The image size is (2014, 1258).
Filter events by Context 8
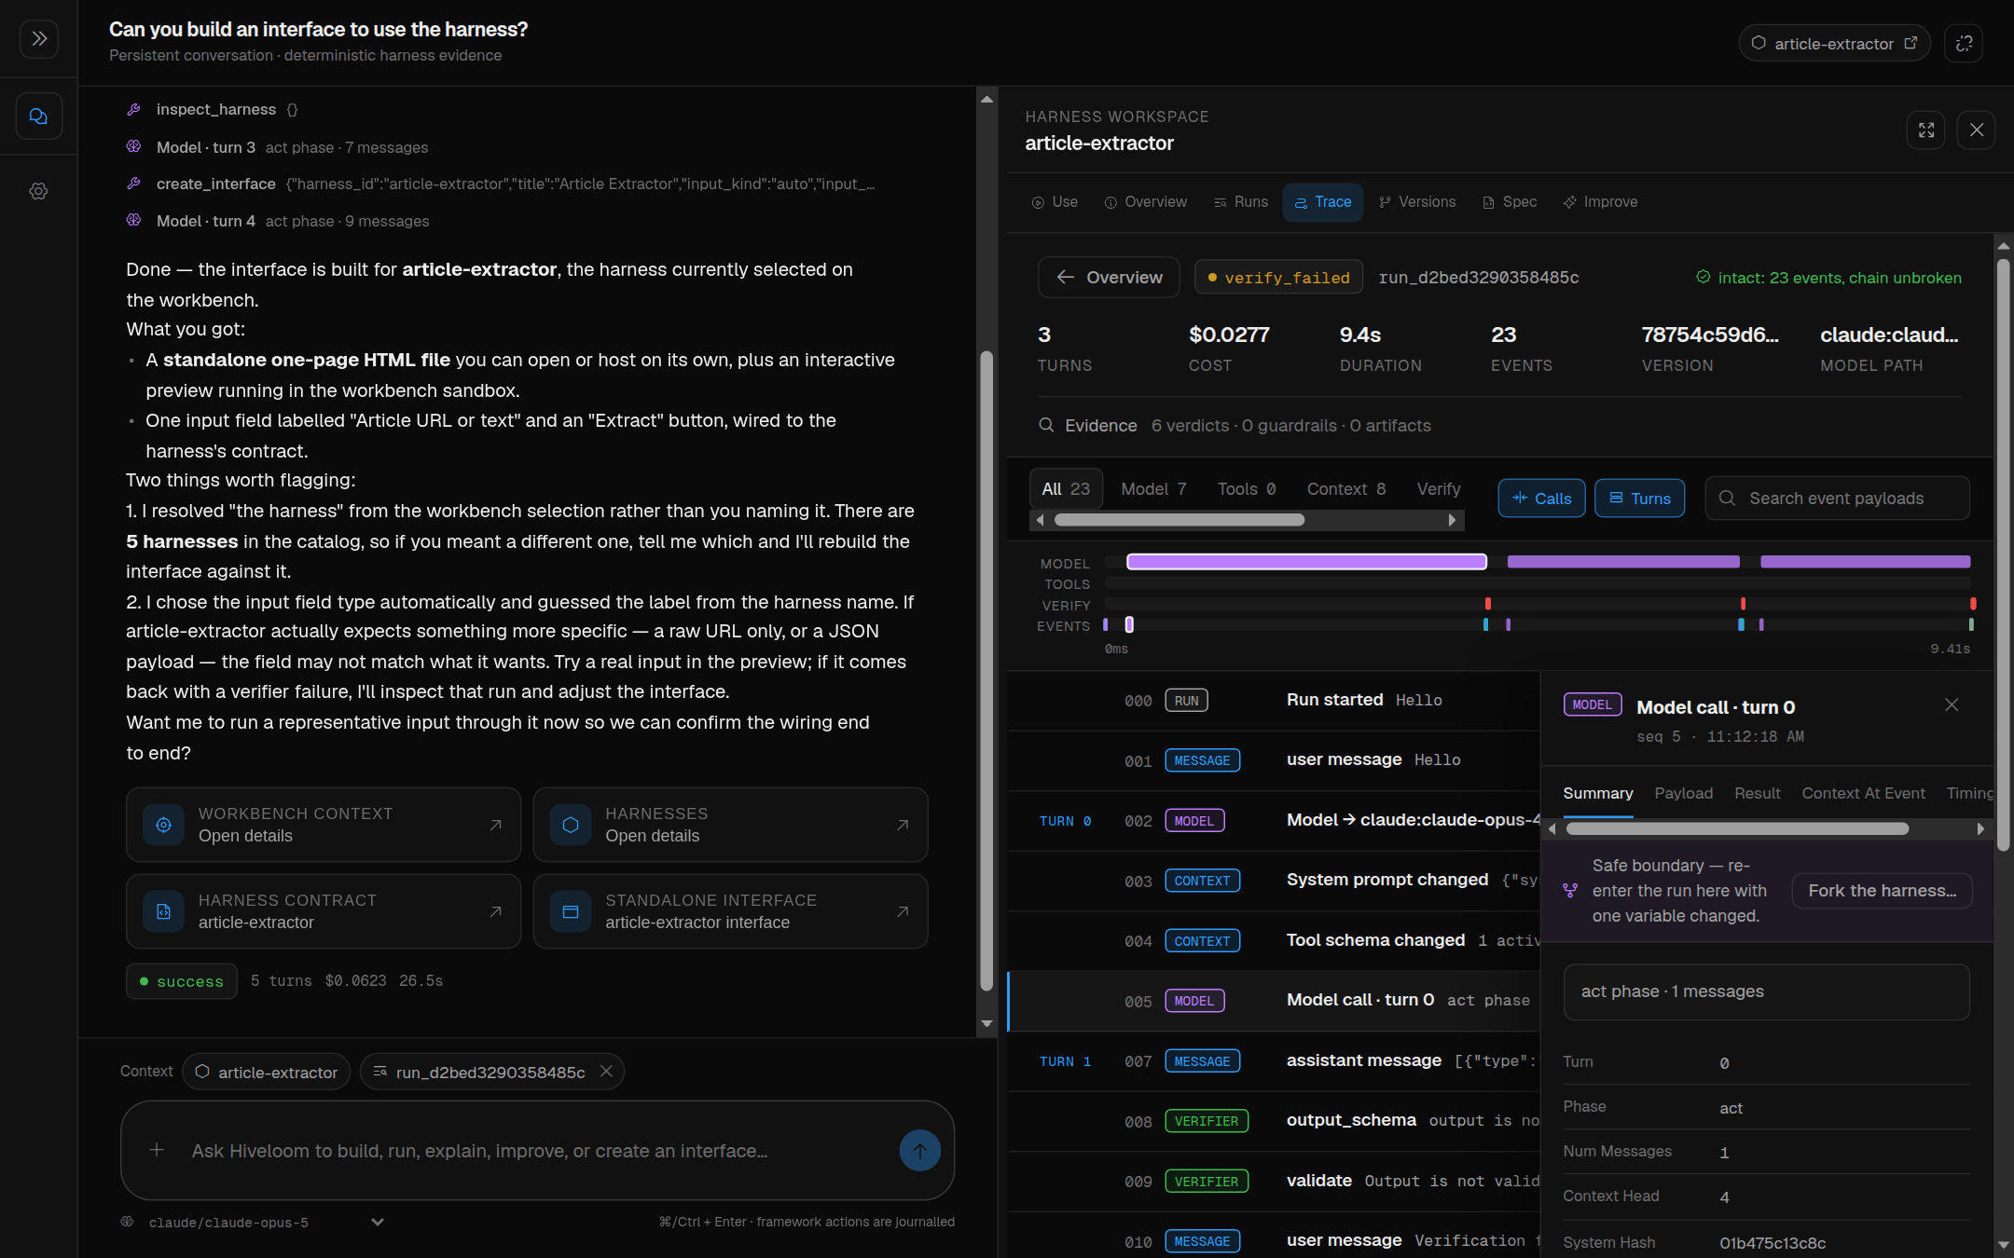(1345, 489)
